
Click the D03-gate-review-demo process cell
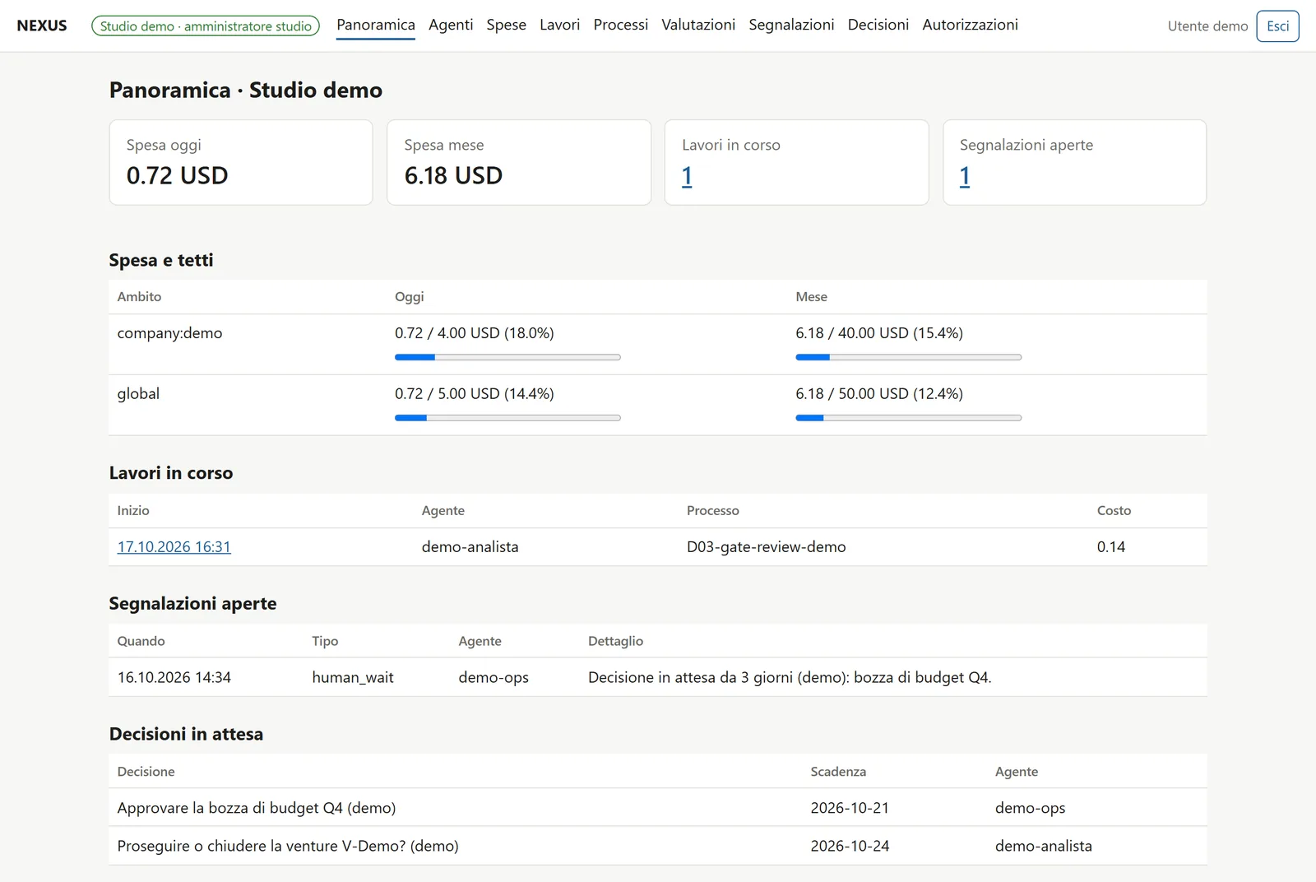click(x=766, y=547)
